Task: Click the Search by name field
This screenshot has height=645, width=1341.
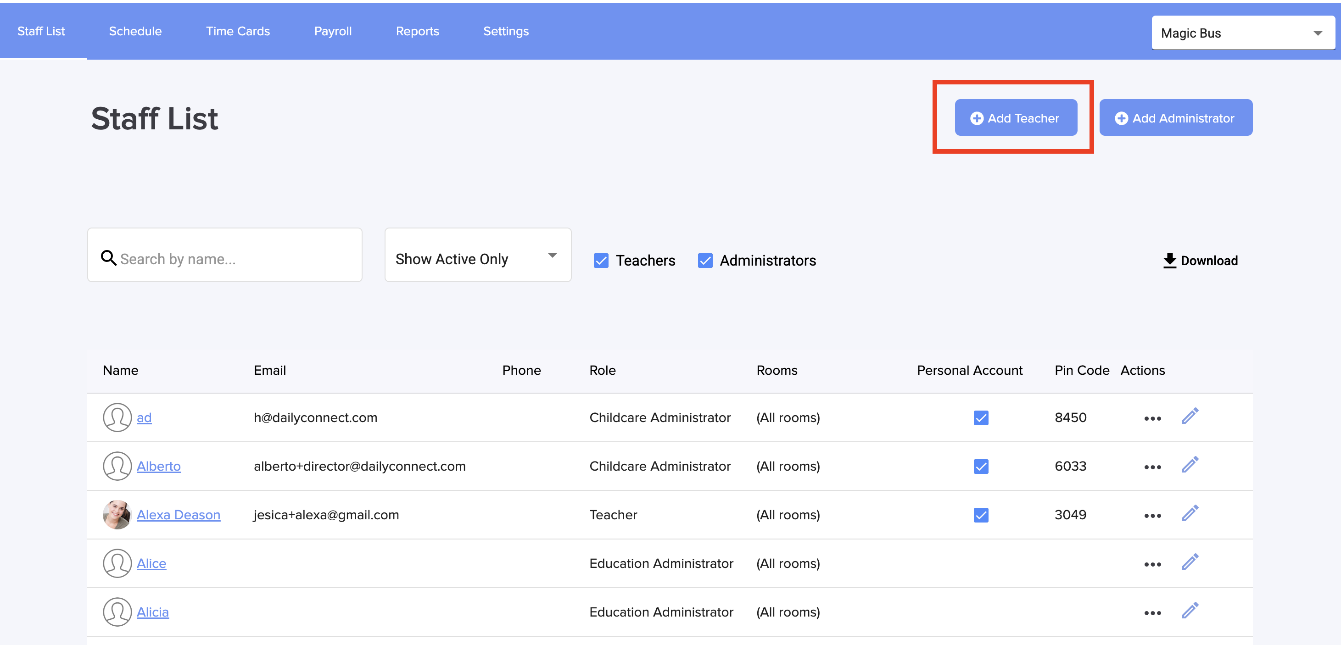Action: [234, 259]
